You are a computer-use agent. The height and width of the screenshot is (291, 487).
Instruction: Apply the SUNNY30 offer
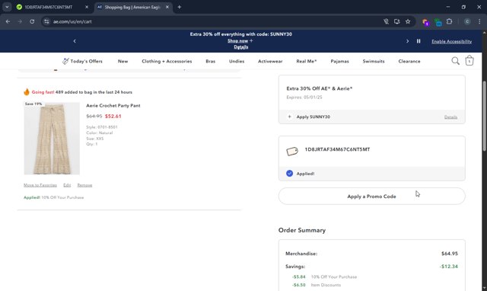(x=313, y=117)
